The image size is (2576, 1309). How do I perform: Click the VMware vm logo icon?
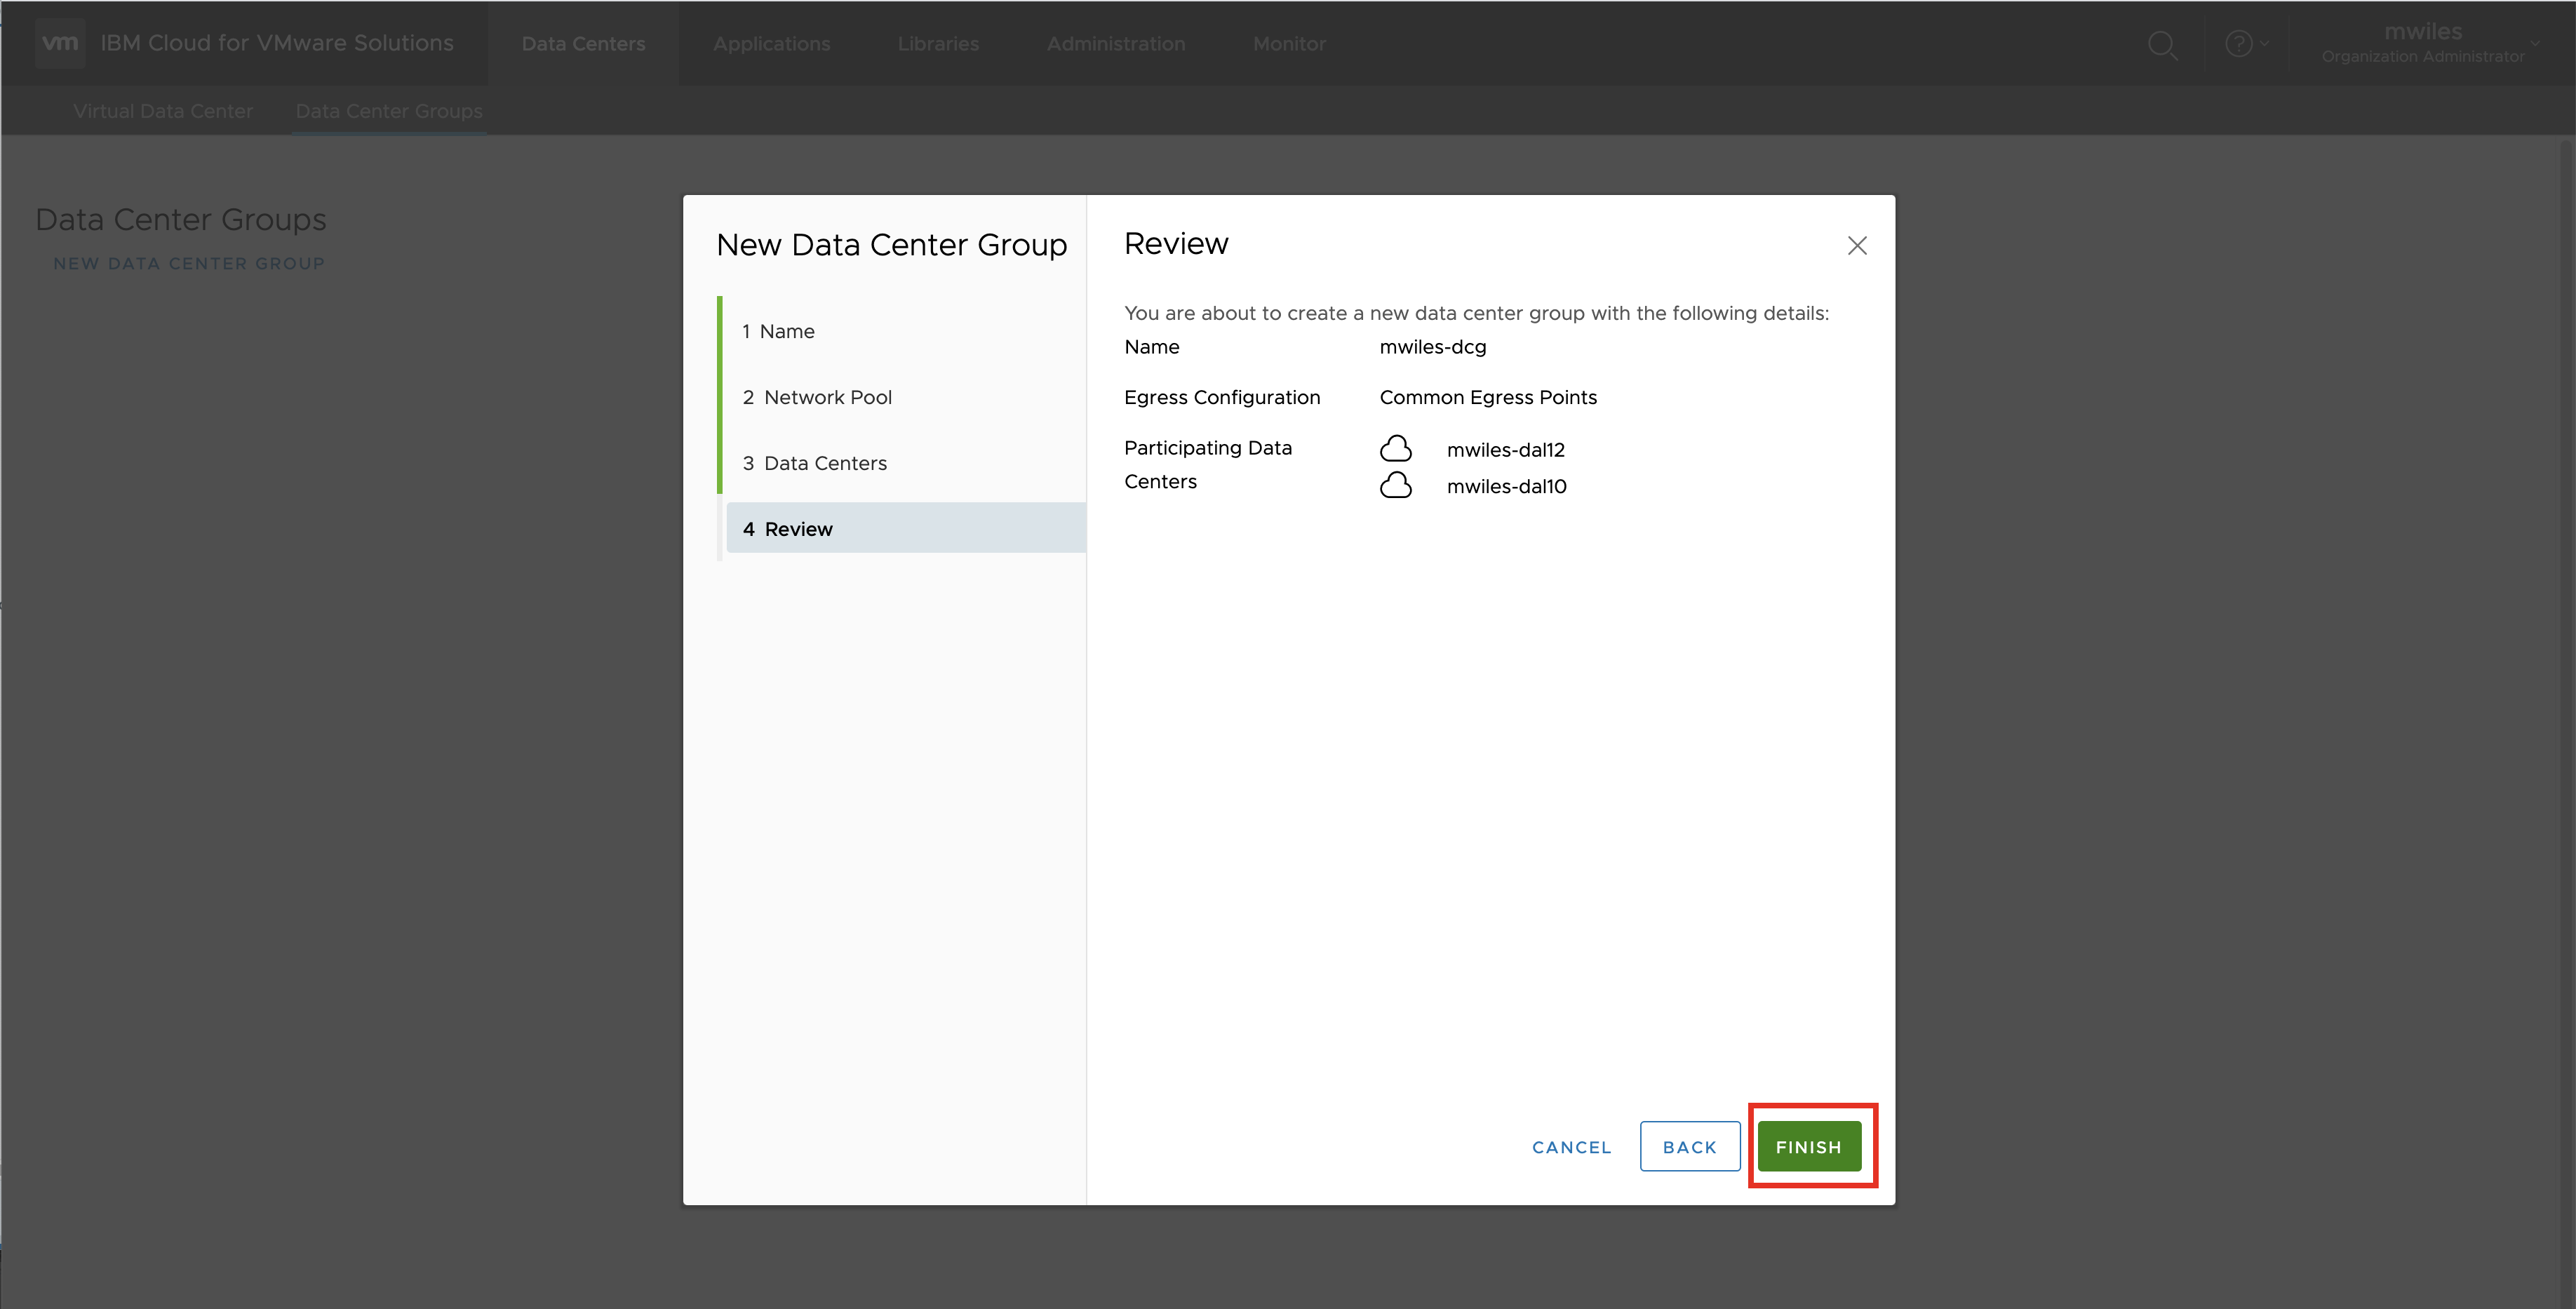[60, 43]
